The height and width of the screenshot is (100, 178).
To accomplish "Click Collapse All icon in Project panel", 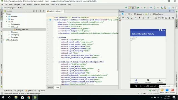I will click(36, 11).
